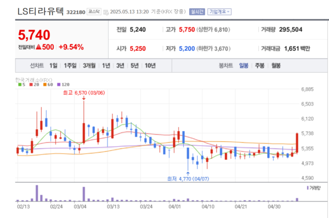This screenshot has height=218, width=329.
Task: Click the 4,590 price axis label
Action: [308, 178]
